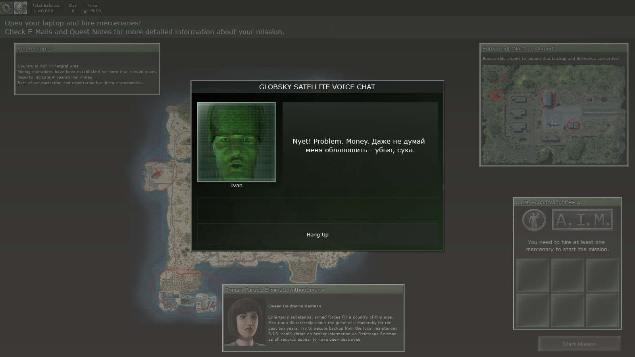
Task: Click the armed mercenary icon in squad widget
Action: [x=534, y=220]
